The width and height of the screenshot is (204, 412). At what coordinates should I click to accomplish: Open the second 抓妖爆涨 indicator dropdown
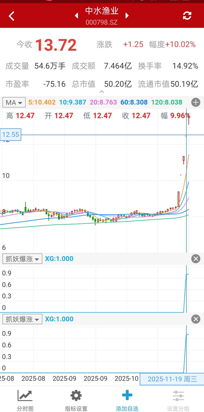coord(22,319)
